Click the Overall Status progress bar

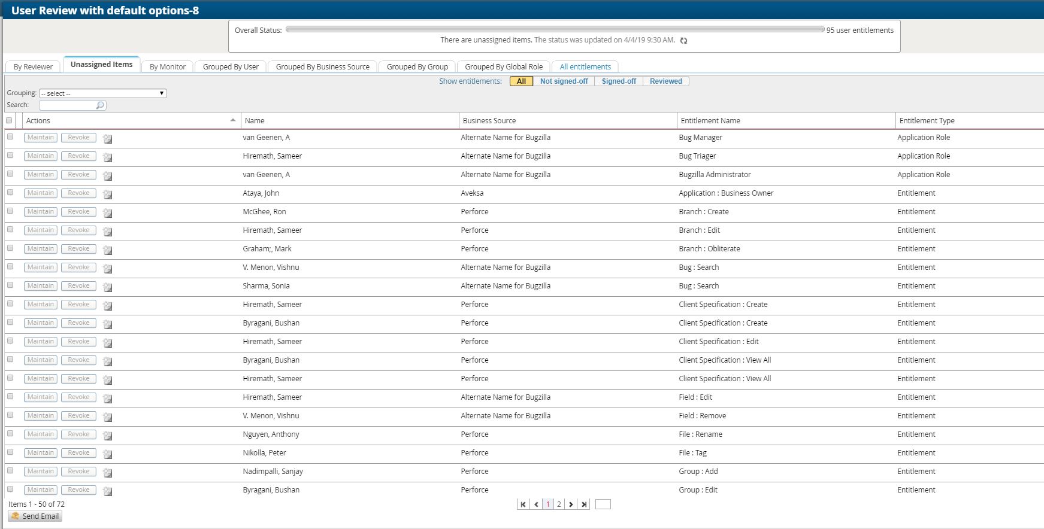pos(555,29)
